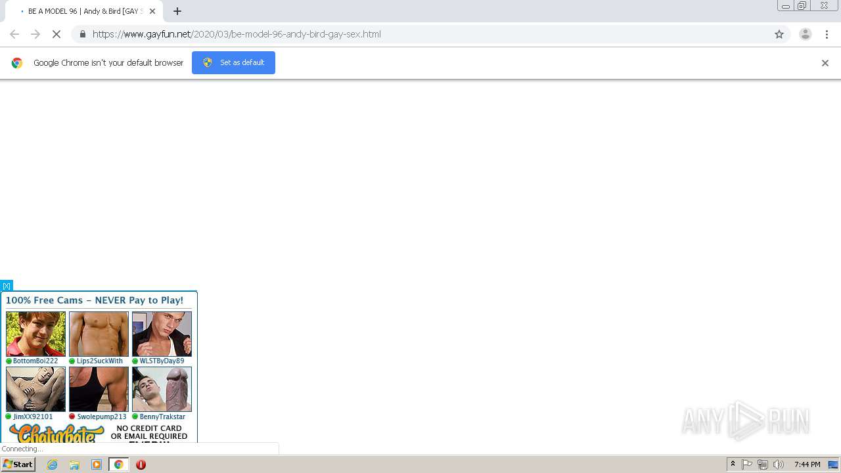Open Action Center flag icon
The image size is (841, 473).
(x=747, y=464)
